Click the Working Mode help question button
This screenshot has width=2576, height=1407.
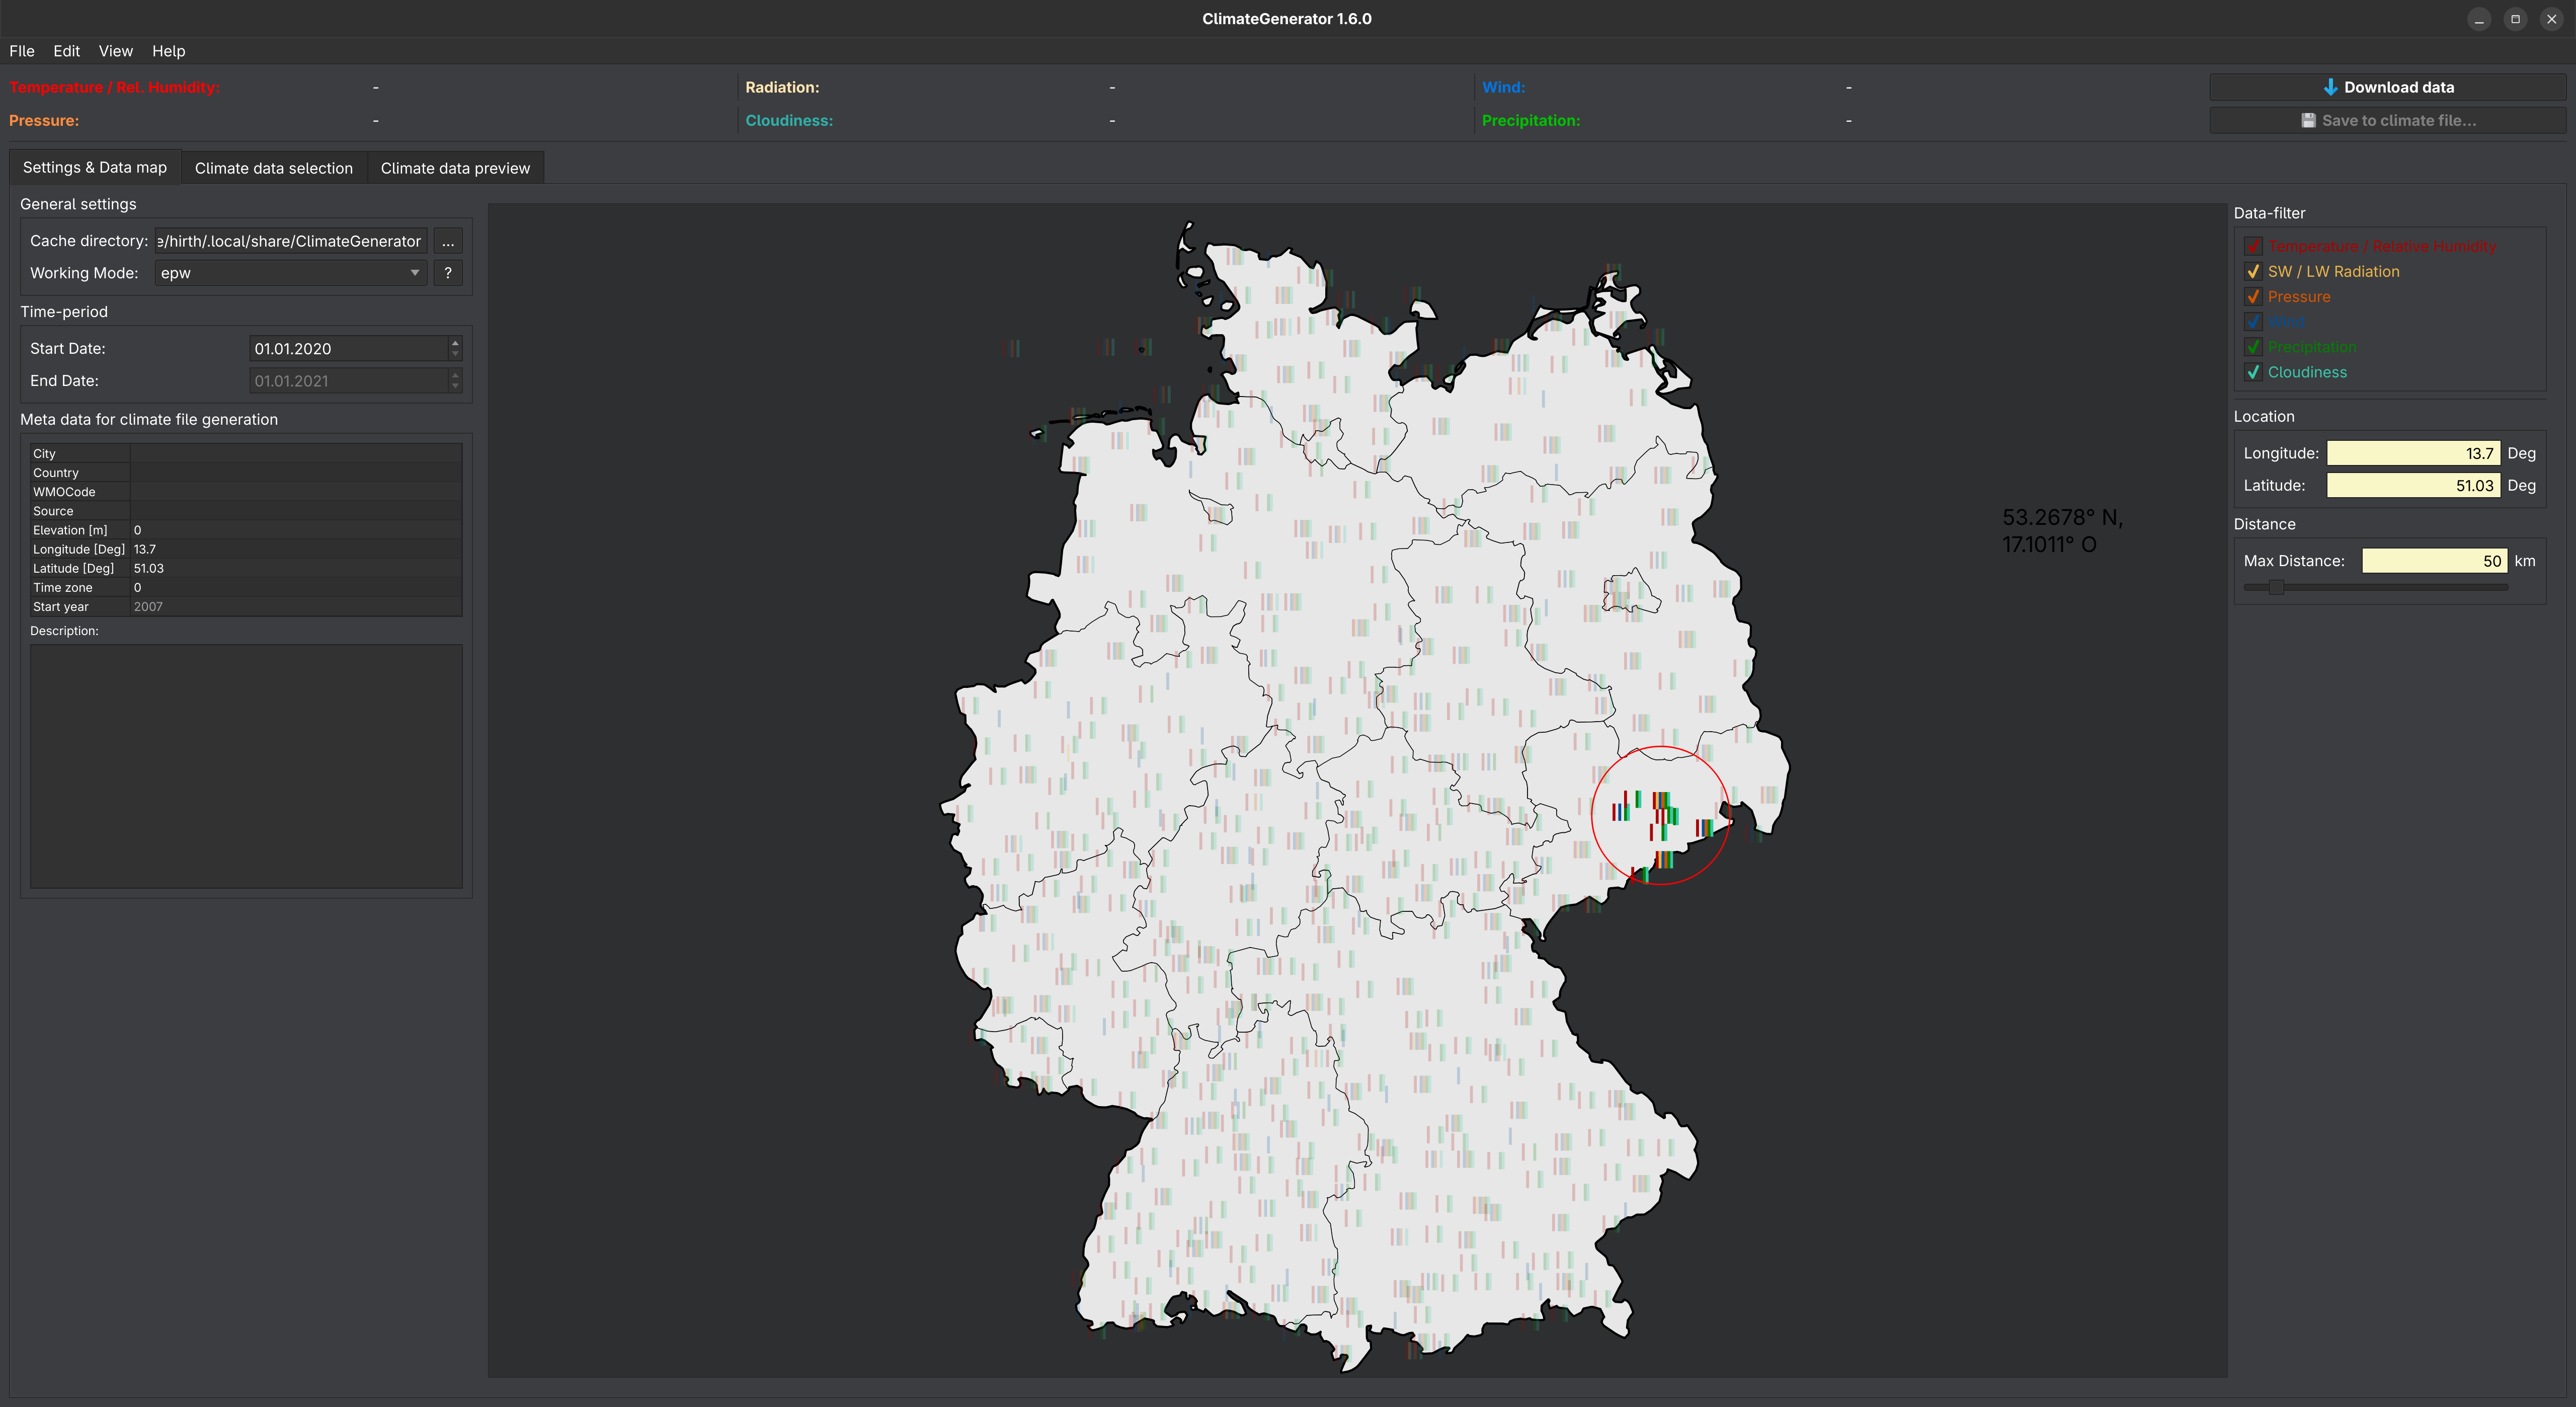coord(448,273)
